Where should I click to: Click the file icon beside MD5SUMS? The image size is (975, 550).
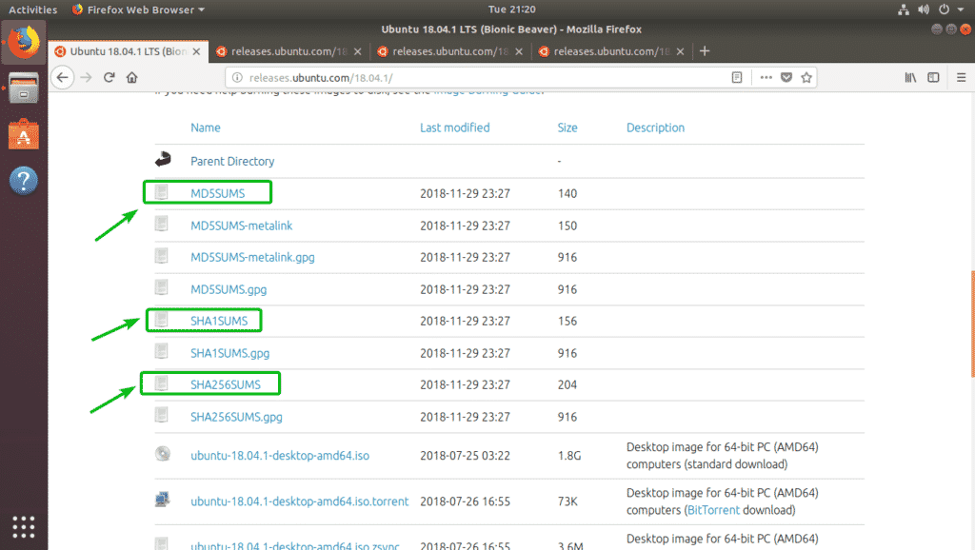point(162,192)
